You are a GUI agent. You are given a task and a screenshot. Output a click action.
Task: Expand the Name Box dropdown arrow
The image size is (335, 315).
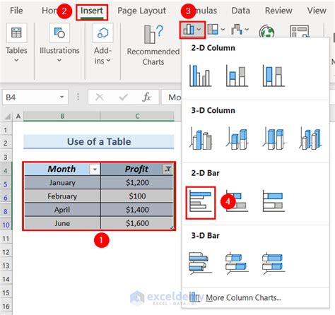(62, 97)
